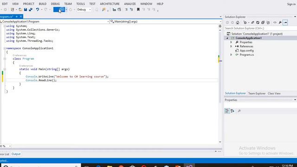Collapse the using directives block
297x167 pixels.
[5, 26]
